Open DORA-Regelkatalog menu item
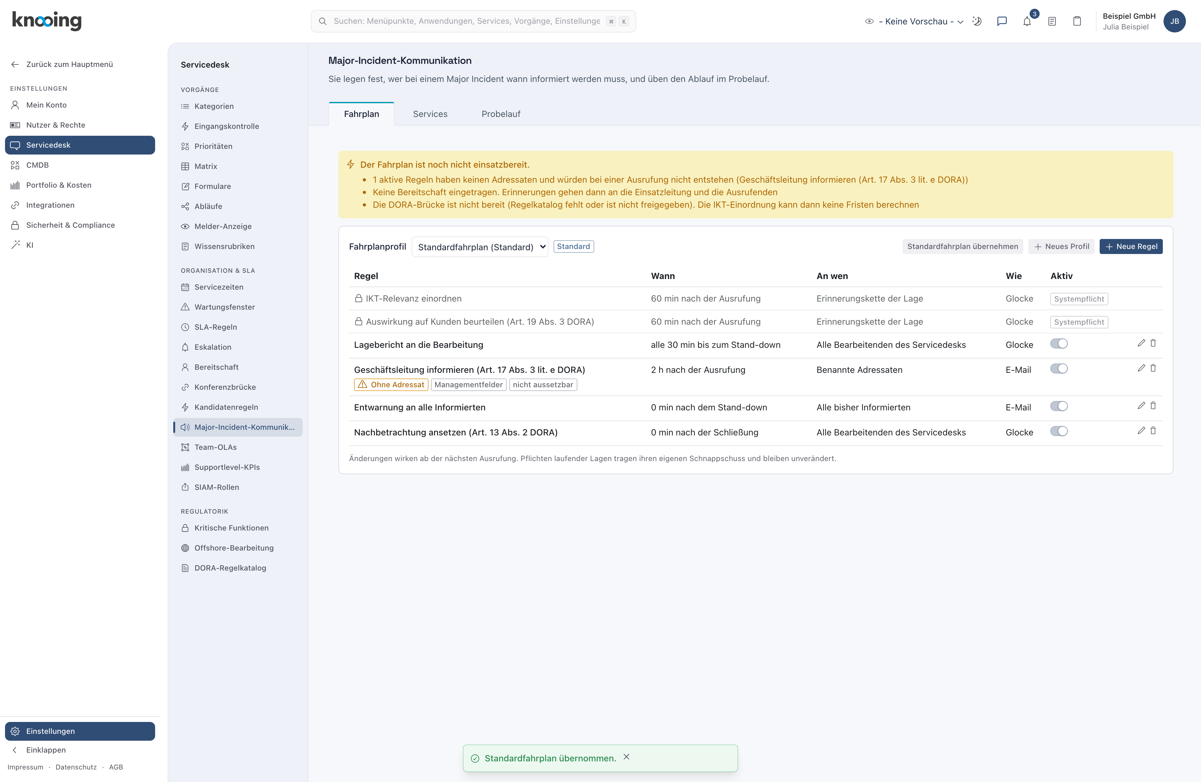The image size is (1201, 782). 238,568
